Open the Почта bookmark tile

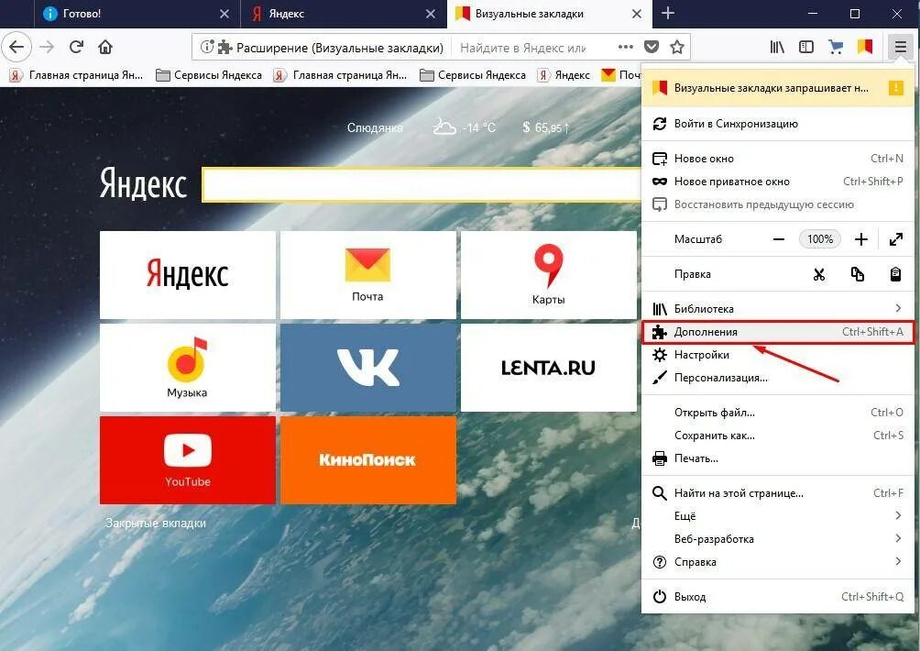367,275
